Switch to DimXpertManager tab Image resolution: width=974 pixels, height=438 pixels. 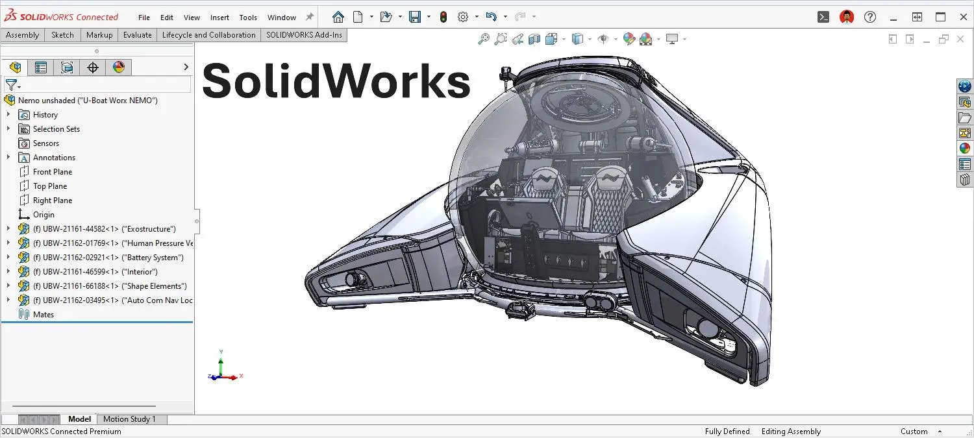click(x=93, y=67)
